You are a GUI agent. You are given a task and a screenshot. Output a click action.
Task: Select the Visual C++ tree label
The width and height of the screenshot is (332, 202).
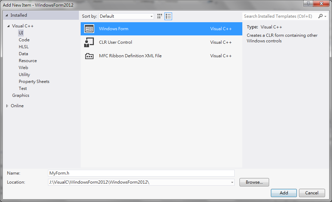pos(23,26)
